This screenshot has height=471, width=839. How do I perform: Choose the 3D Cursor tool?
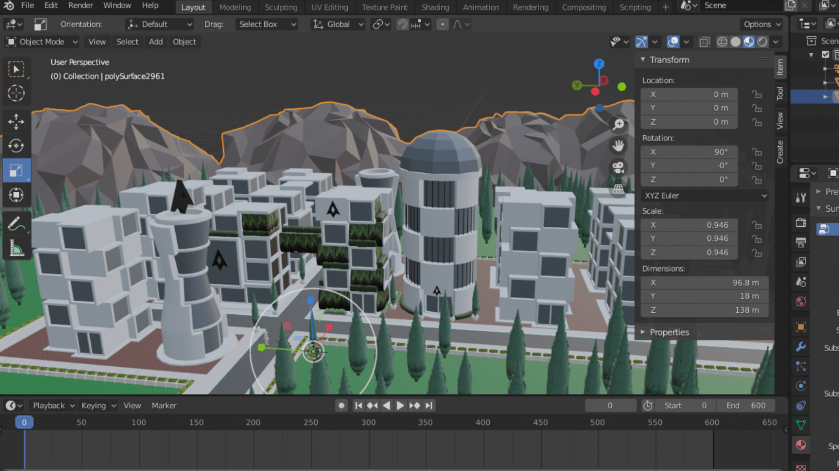pyautogui.click(x=16, y=93)
